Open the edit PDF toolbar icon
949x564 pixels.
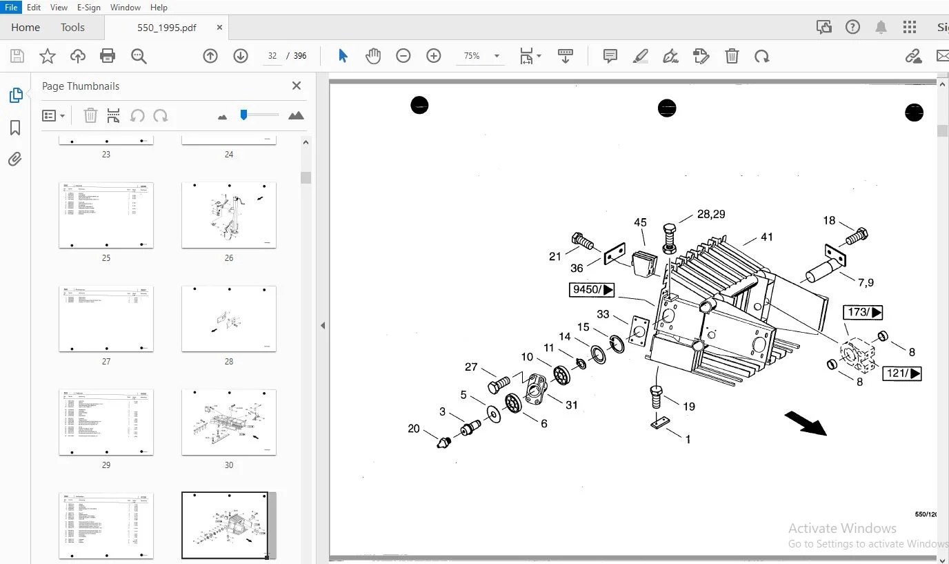click(x=701, y=56)
